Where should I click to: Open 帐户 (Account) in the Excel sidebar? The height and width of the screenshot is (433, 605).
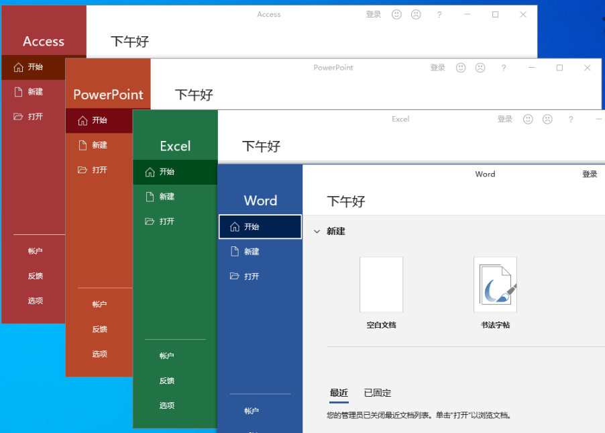click(x=167, y=356)
